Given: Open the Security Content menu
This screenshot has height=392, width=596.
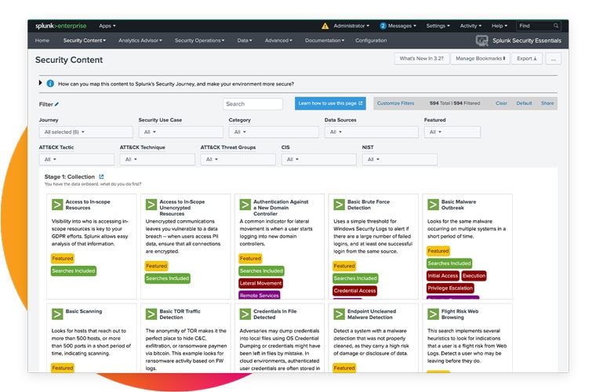Looking at the screenshot, I should pos(85,40).
